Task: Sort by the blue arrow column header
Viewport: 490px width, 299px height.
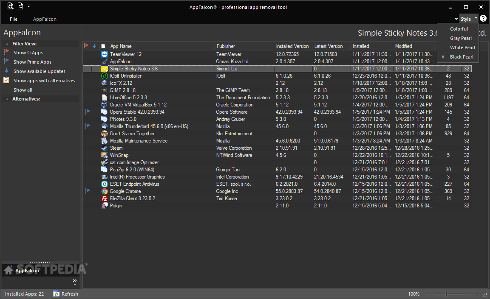Action: tap(94, 46)
